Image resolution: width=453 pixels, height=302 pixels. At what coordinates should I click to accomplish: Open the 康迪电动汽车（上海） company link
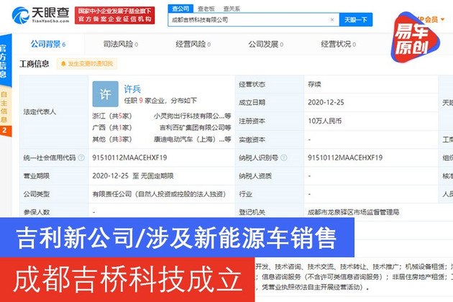(x=192, y=139)
